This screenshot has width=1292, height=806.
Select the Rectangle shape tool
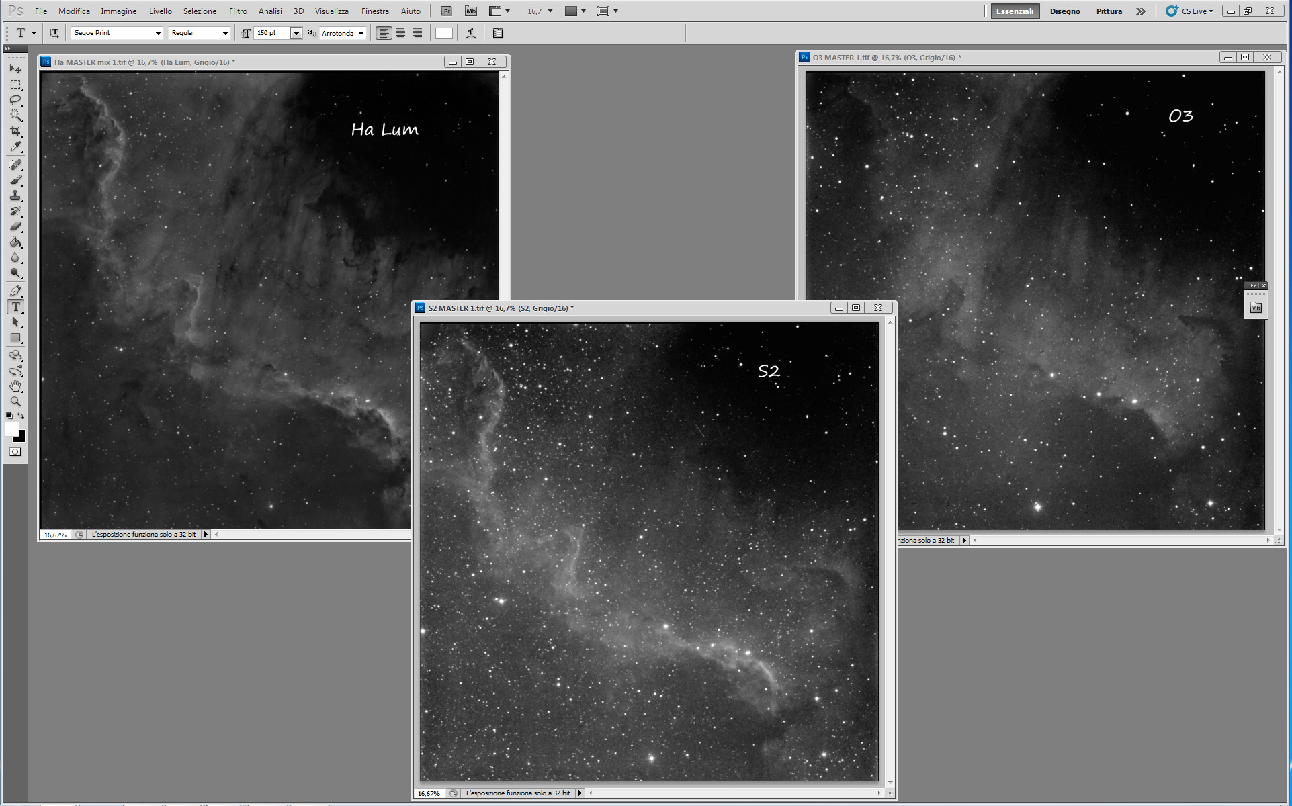(x=15, y=337)
